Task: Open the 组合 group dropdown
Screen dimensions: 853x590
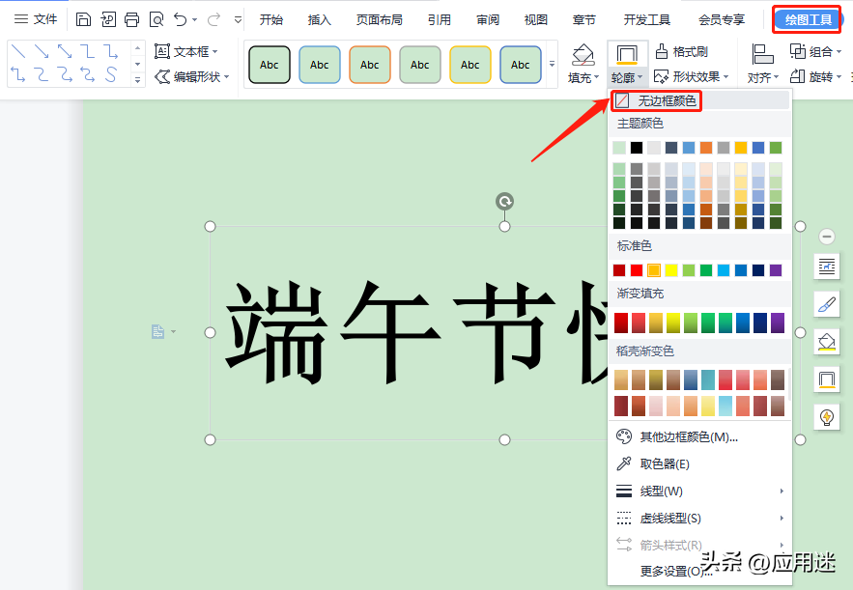Action: (x=815, y=51)
